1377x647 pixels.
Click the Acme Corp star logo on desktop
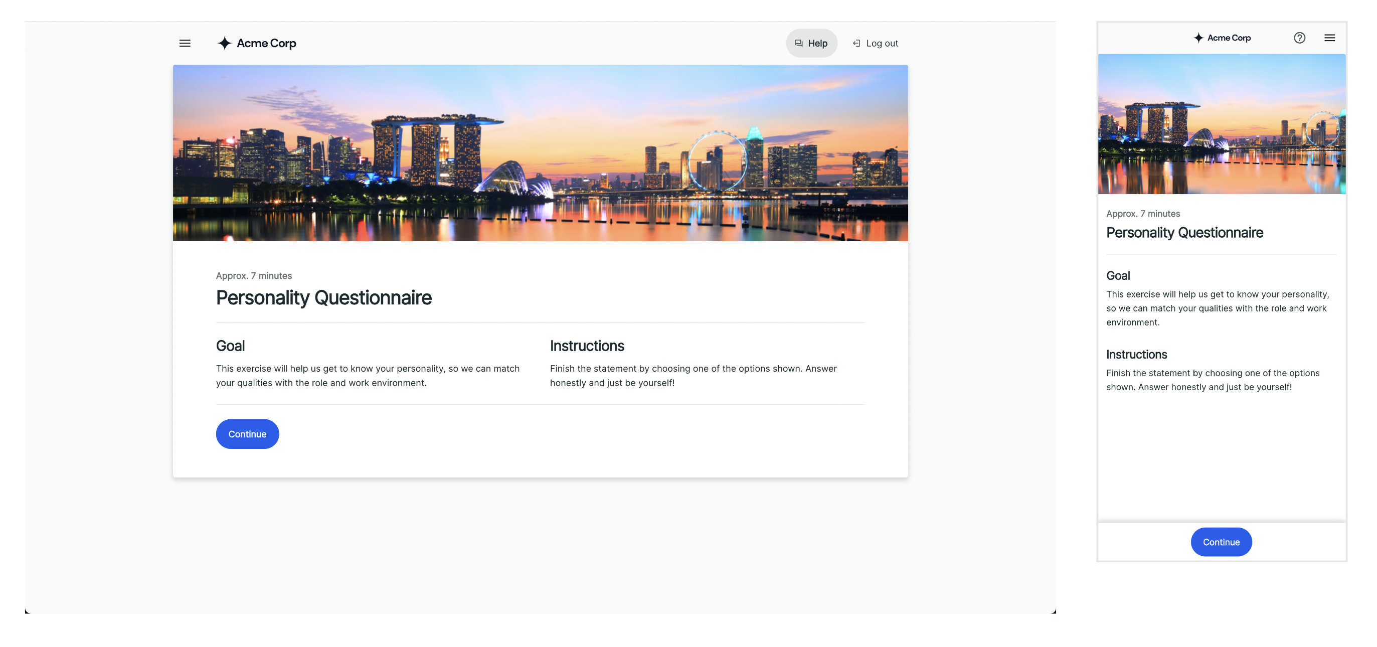(x=224, y=43)
